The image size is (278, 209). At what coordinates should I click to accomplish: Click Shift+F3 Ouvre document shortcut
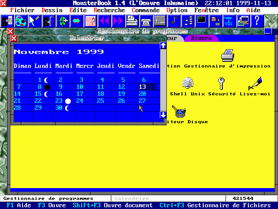pyautogui.click(x=113, y=205)
